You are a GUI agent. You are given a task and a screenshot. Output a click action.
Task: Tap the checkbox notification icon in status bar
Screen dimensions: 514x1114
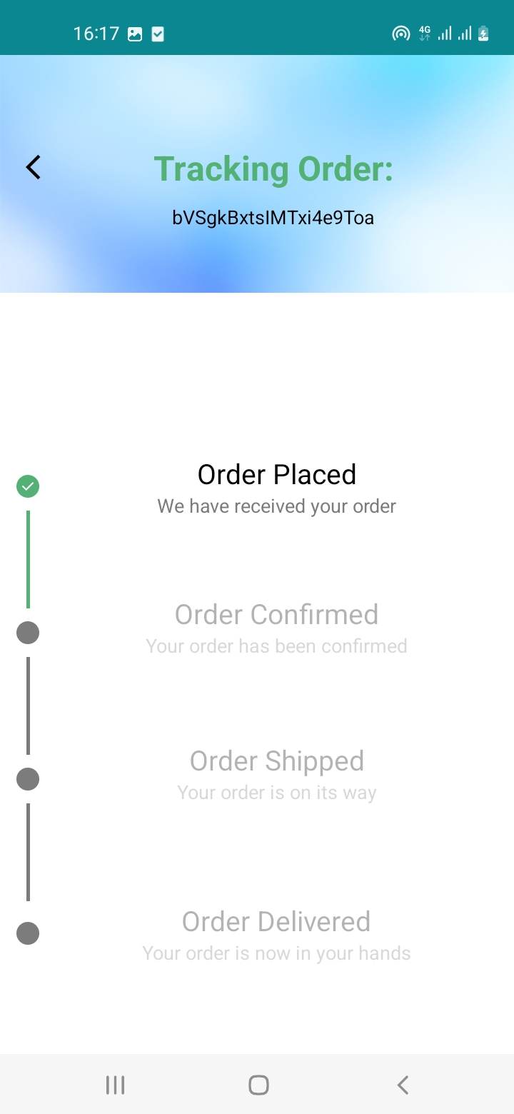coord(158,34)
